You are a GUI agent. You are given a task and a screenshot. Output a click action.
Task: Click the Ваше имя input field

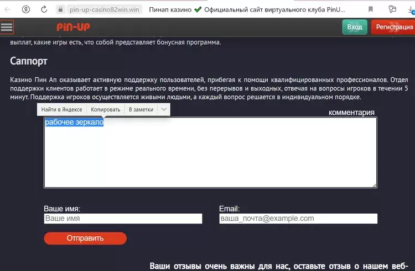123,219
